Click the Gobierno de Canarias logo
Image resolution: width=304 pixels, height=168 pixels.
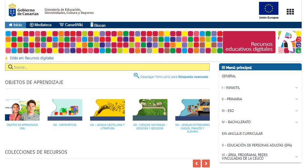point(24,10)
